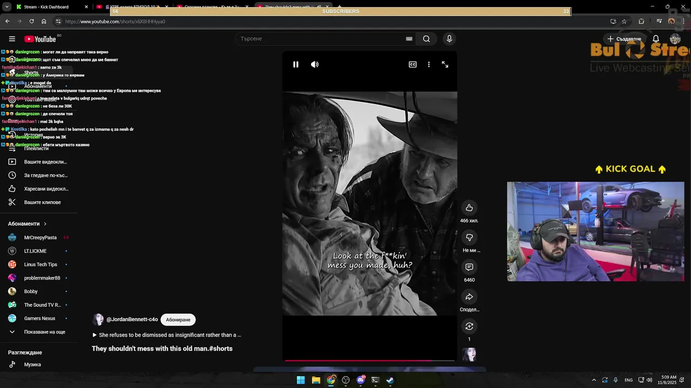Screen dimensions: 691x388
Task: Open the Chrome extensions puzzle icon
Action: point(641,22)
